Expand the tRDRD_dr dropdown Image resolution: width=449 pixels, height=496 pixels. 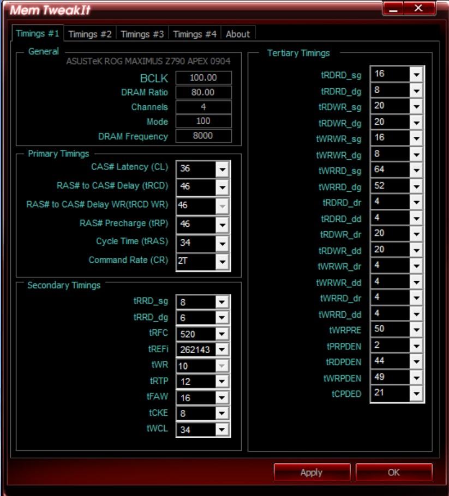click(x=416, y=202)
